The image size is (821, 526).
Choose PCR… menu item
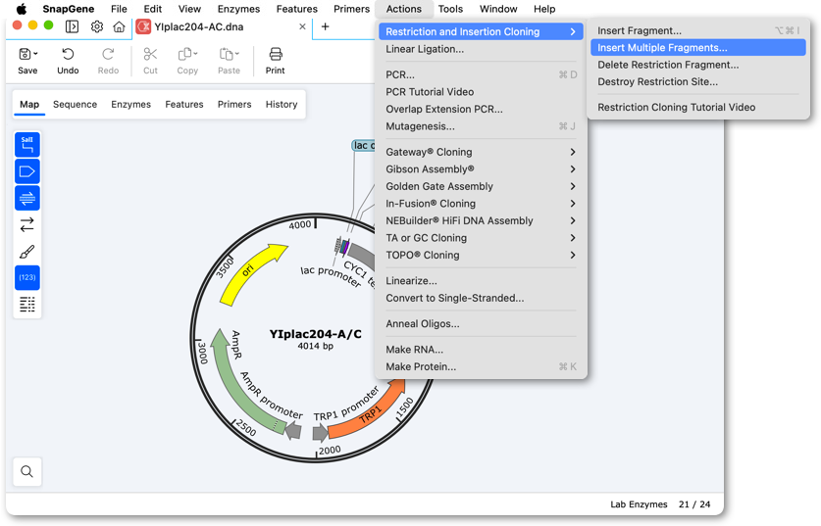pyautogui.click(x=481, y=74)
